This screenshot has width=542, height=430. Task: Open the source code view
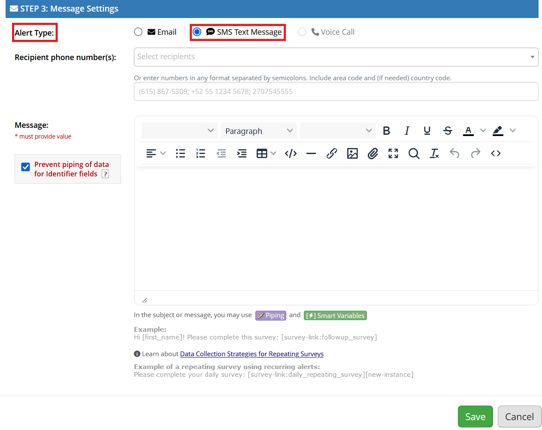click(x=496, y=153)
